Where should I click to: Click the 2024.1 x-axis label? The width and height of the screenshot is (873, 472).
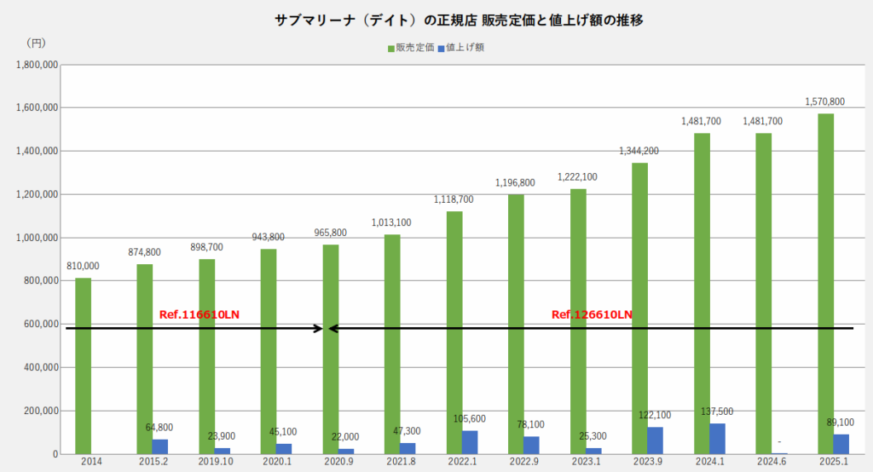[x=710, y=462]
